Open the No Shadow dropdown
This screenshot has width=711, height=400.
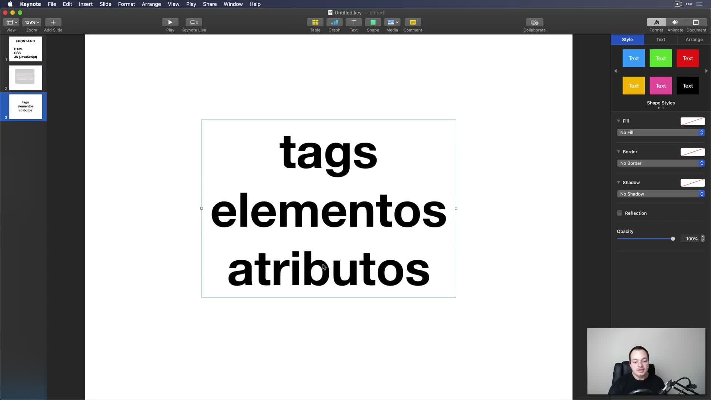pos(661,194)
